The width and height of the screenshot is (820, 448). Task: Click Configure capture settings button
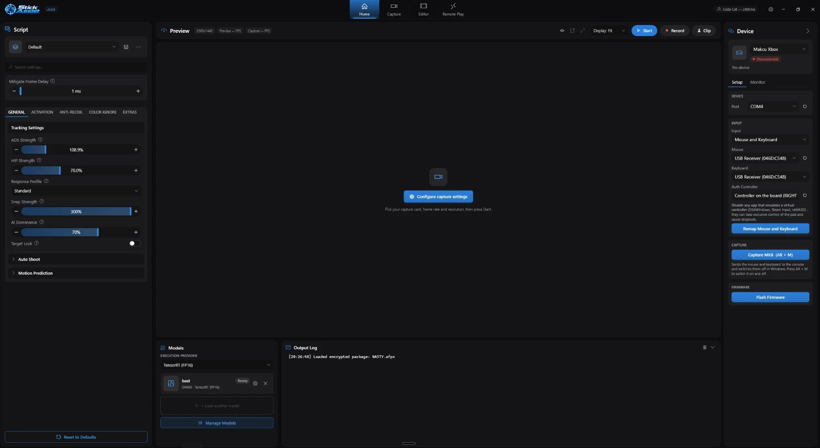click(x=438, y=197)
